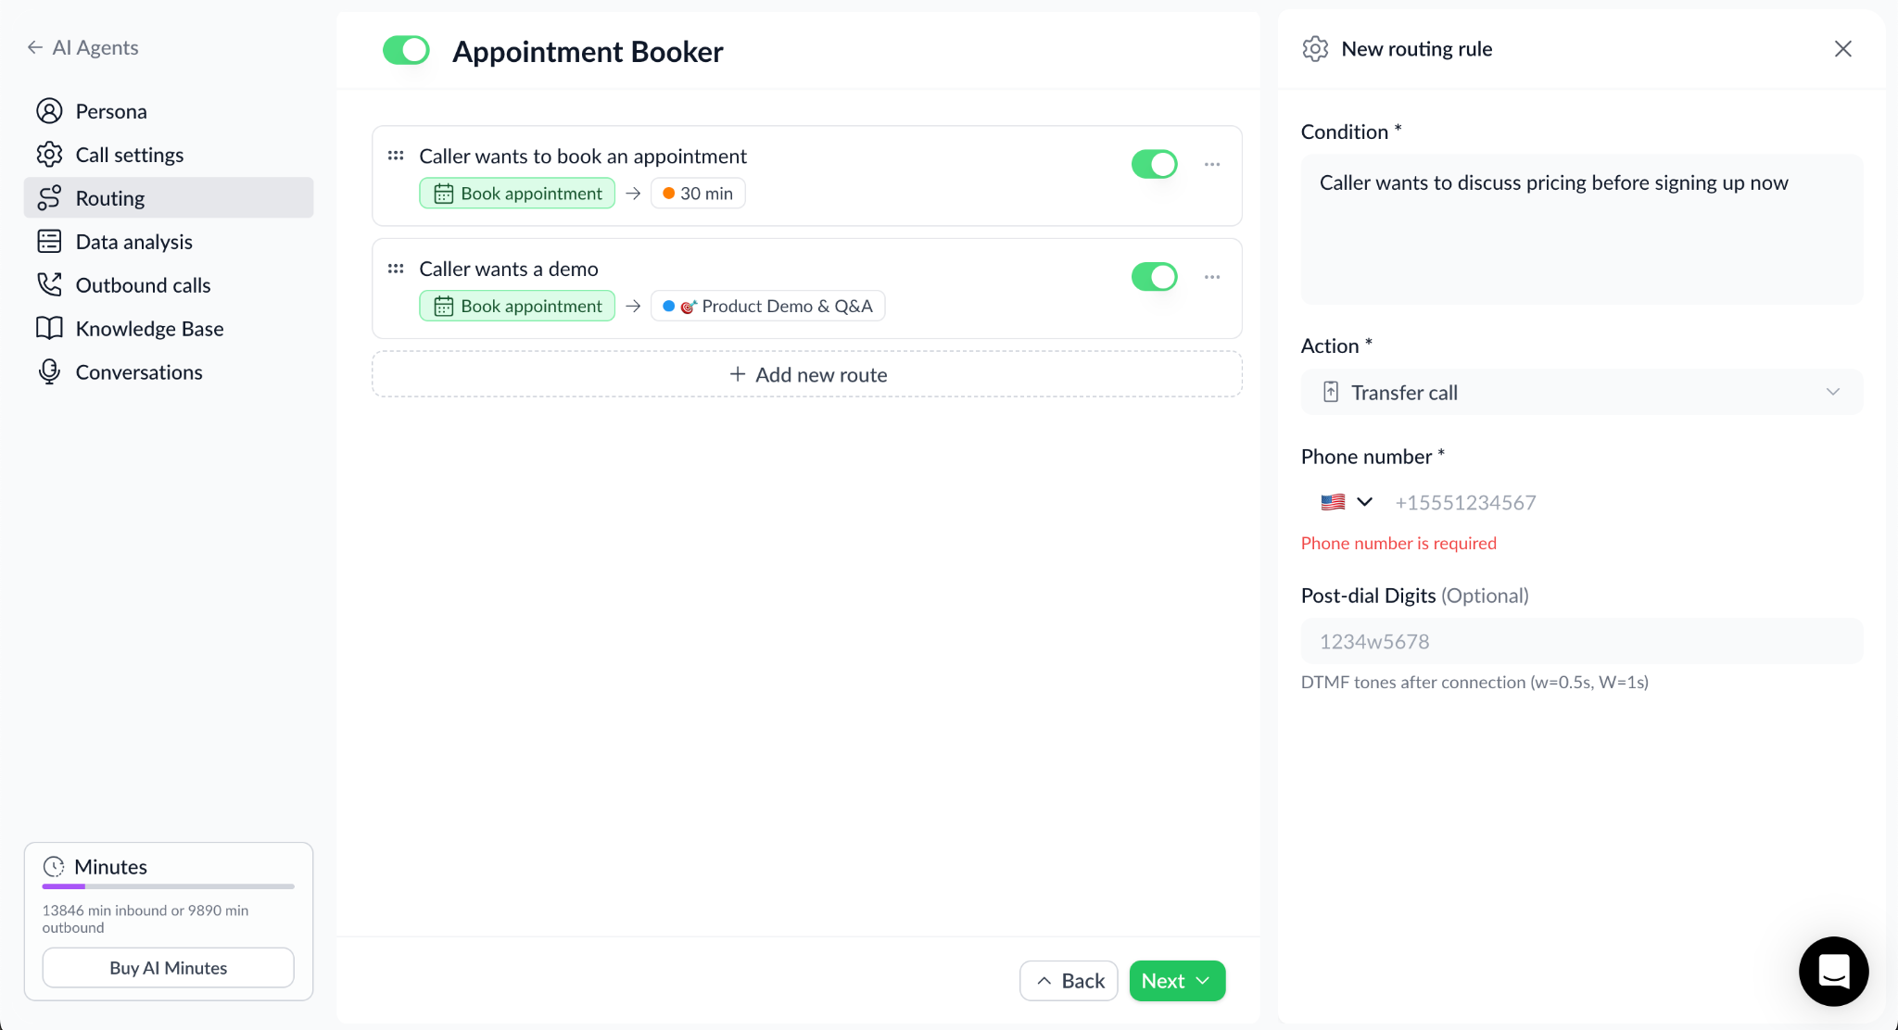Disable the 'Caller wants to book an appointment' route
This screenshot has height=1030, width=1898.
click(1154, 164)
